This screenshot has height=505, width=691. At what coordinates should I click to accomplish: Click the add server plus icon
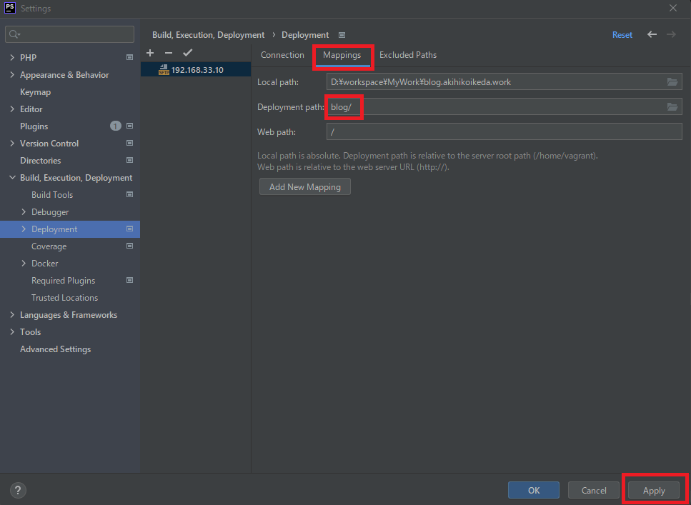[x=150, y=54]
